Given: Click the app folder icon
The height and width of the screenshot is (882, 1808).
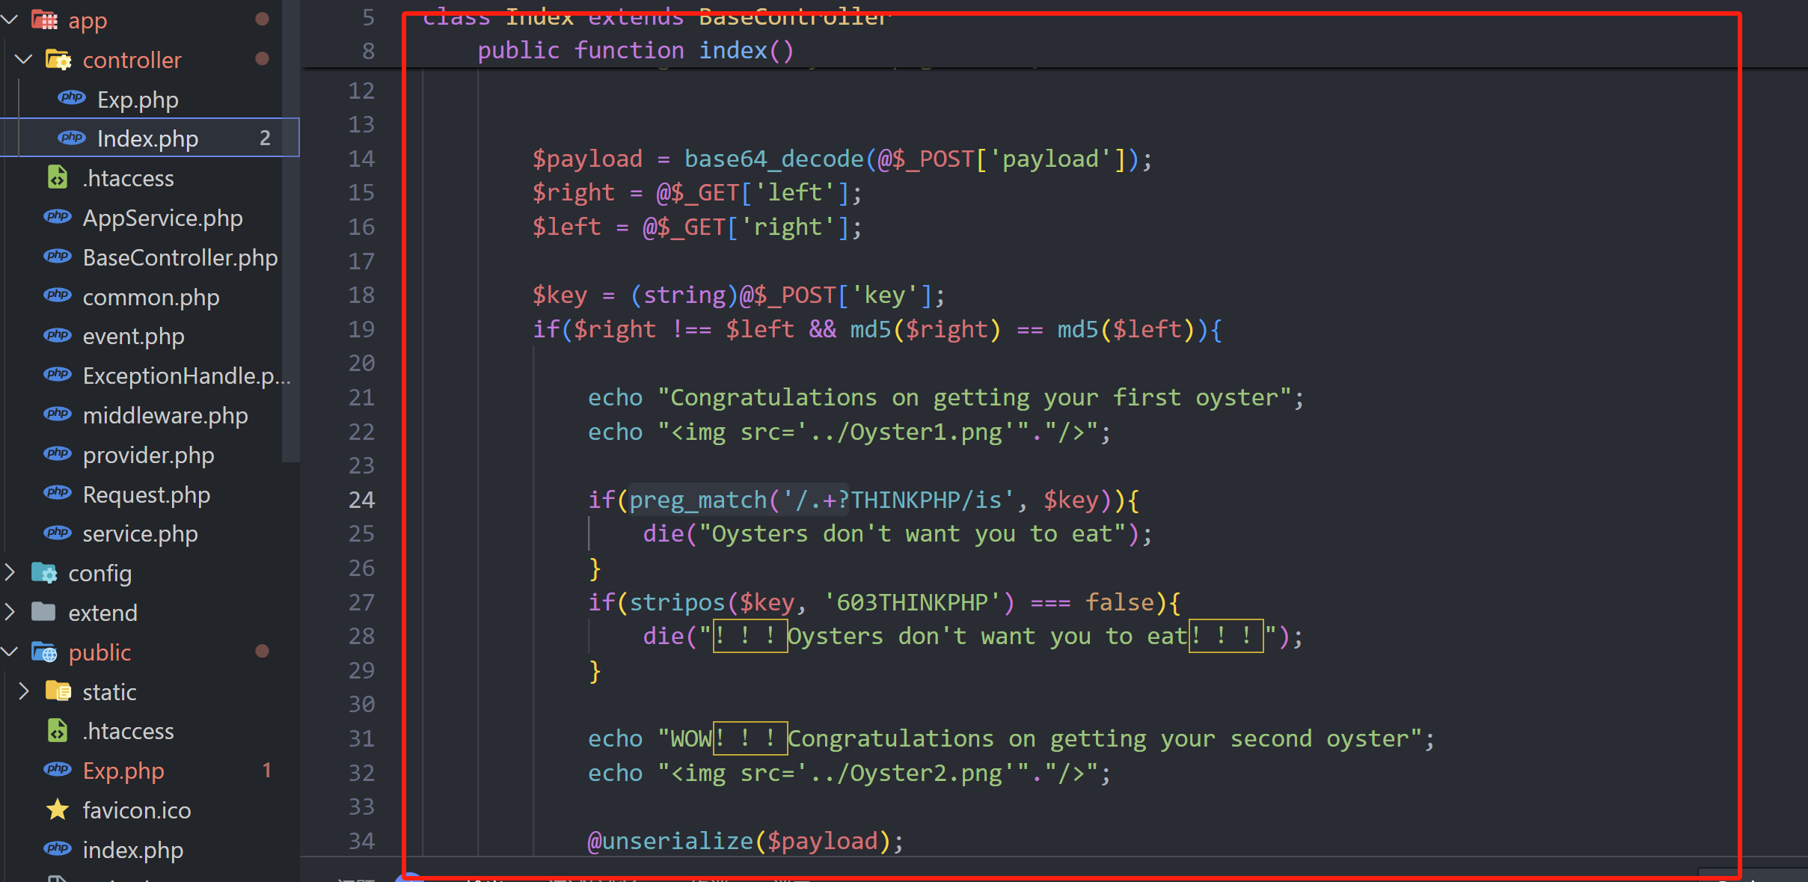Looking at the screenshot, I should [x=44, y=19].
